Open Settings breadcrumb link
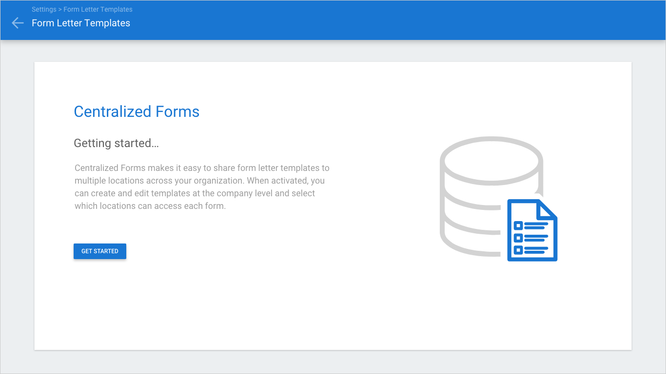This screenshot has height=374, width=666. click(x=44, y=9)
